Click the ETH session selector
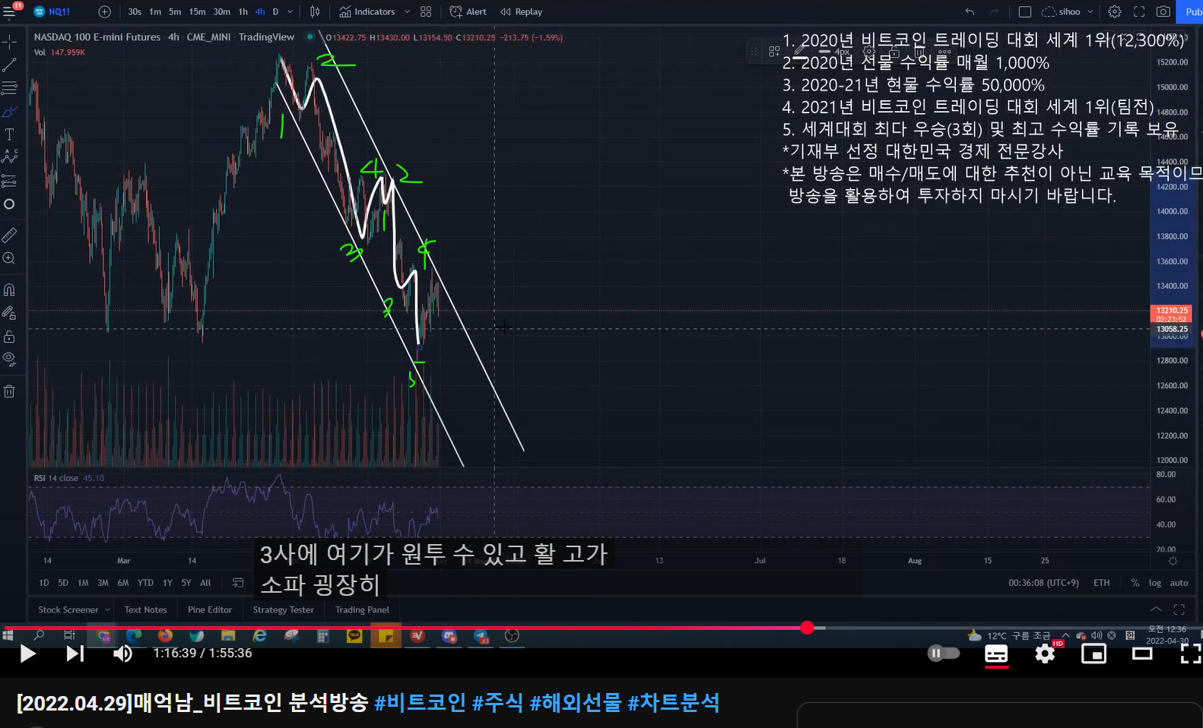Image resolution: width=1203 pixels, height=728 pixels. [x=1102, y=583]
